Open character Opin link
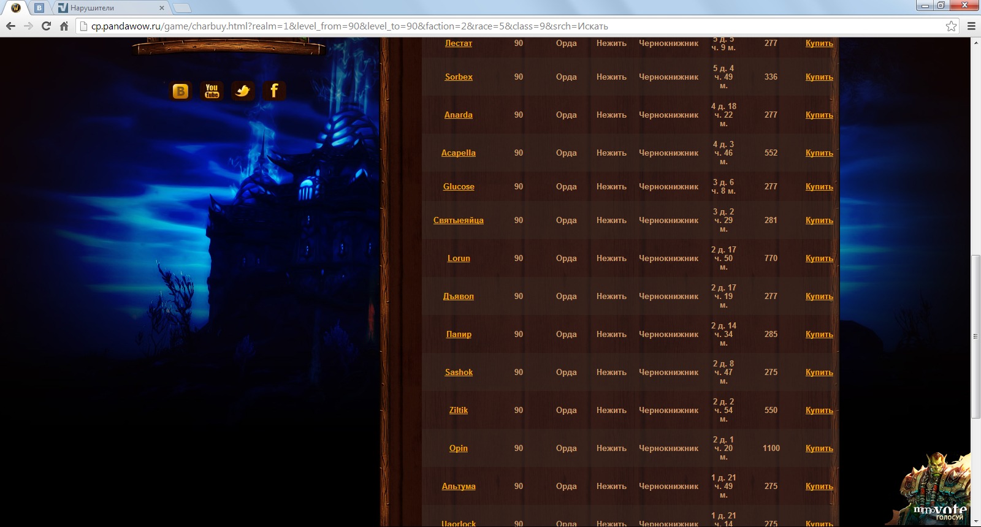Screen dimensions: 981x527 coord(459,448)
